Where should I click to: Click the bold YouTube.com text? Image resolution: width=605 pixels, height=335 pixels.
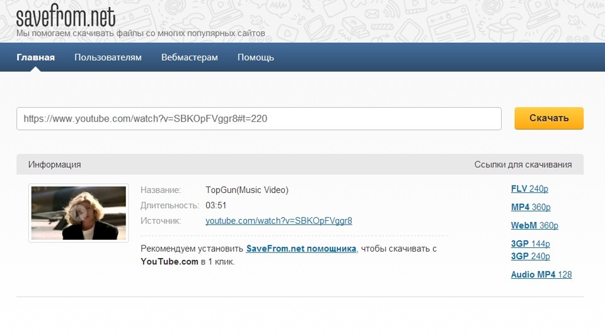click(169, 262)
